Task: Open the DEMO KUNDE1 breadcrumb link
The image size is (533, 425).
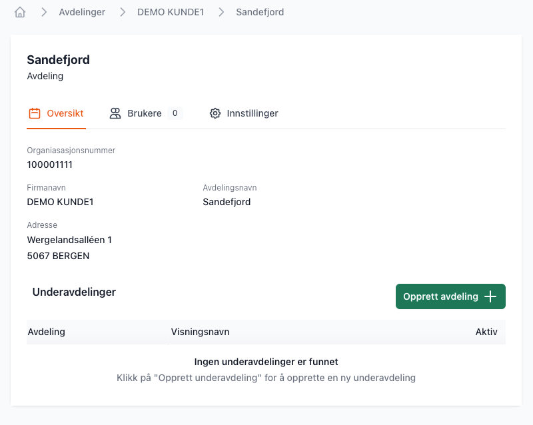Action: [x=171, y=12]
